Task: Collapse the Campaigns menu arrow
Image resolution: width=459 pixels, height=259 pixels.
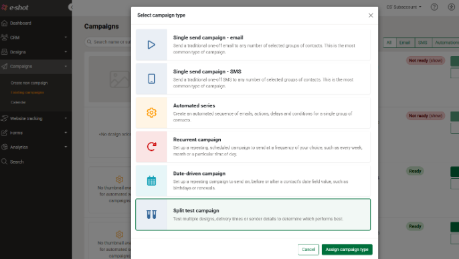Action: coord(66,66)
